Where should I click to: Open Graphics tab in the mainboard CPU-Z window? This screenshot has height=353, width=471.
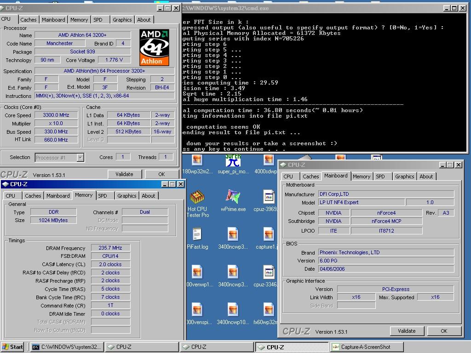405,176
